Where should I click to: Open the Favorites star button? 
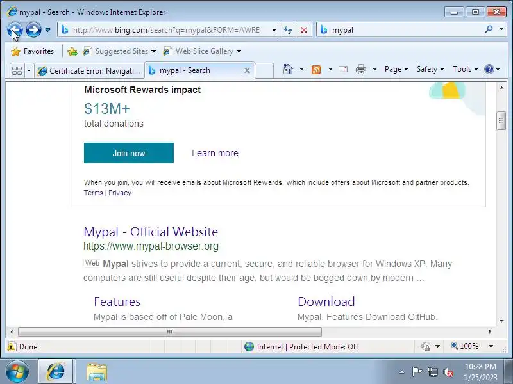[x=32, y=51]
